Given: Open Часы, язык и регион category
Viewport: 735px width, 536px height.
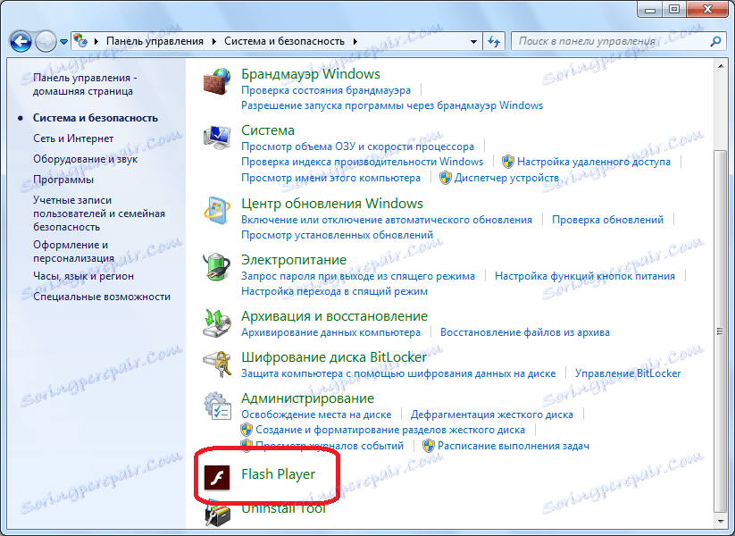Looking at the screenshot, I should pyautogui.click(x=83, y=276).
